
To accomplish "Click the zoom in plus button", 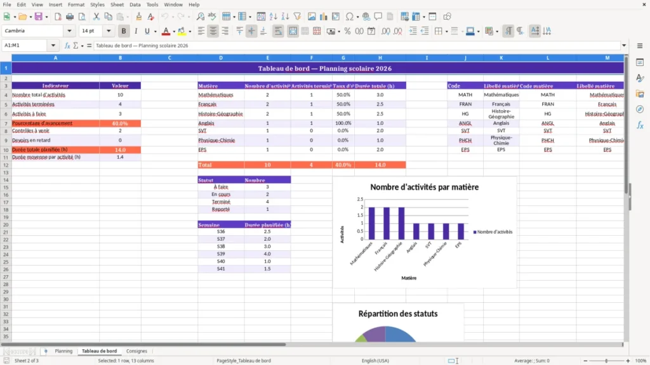I will click(x=628, y=361).
